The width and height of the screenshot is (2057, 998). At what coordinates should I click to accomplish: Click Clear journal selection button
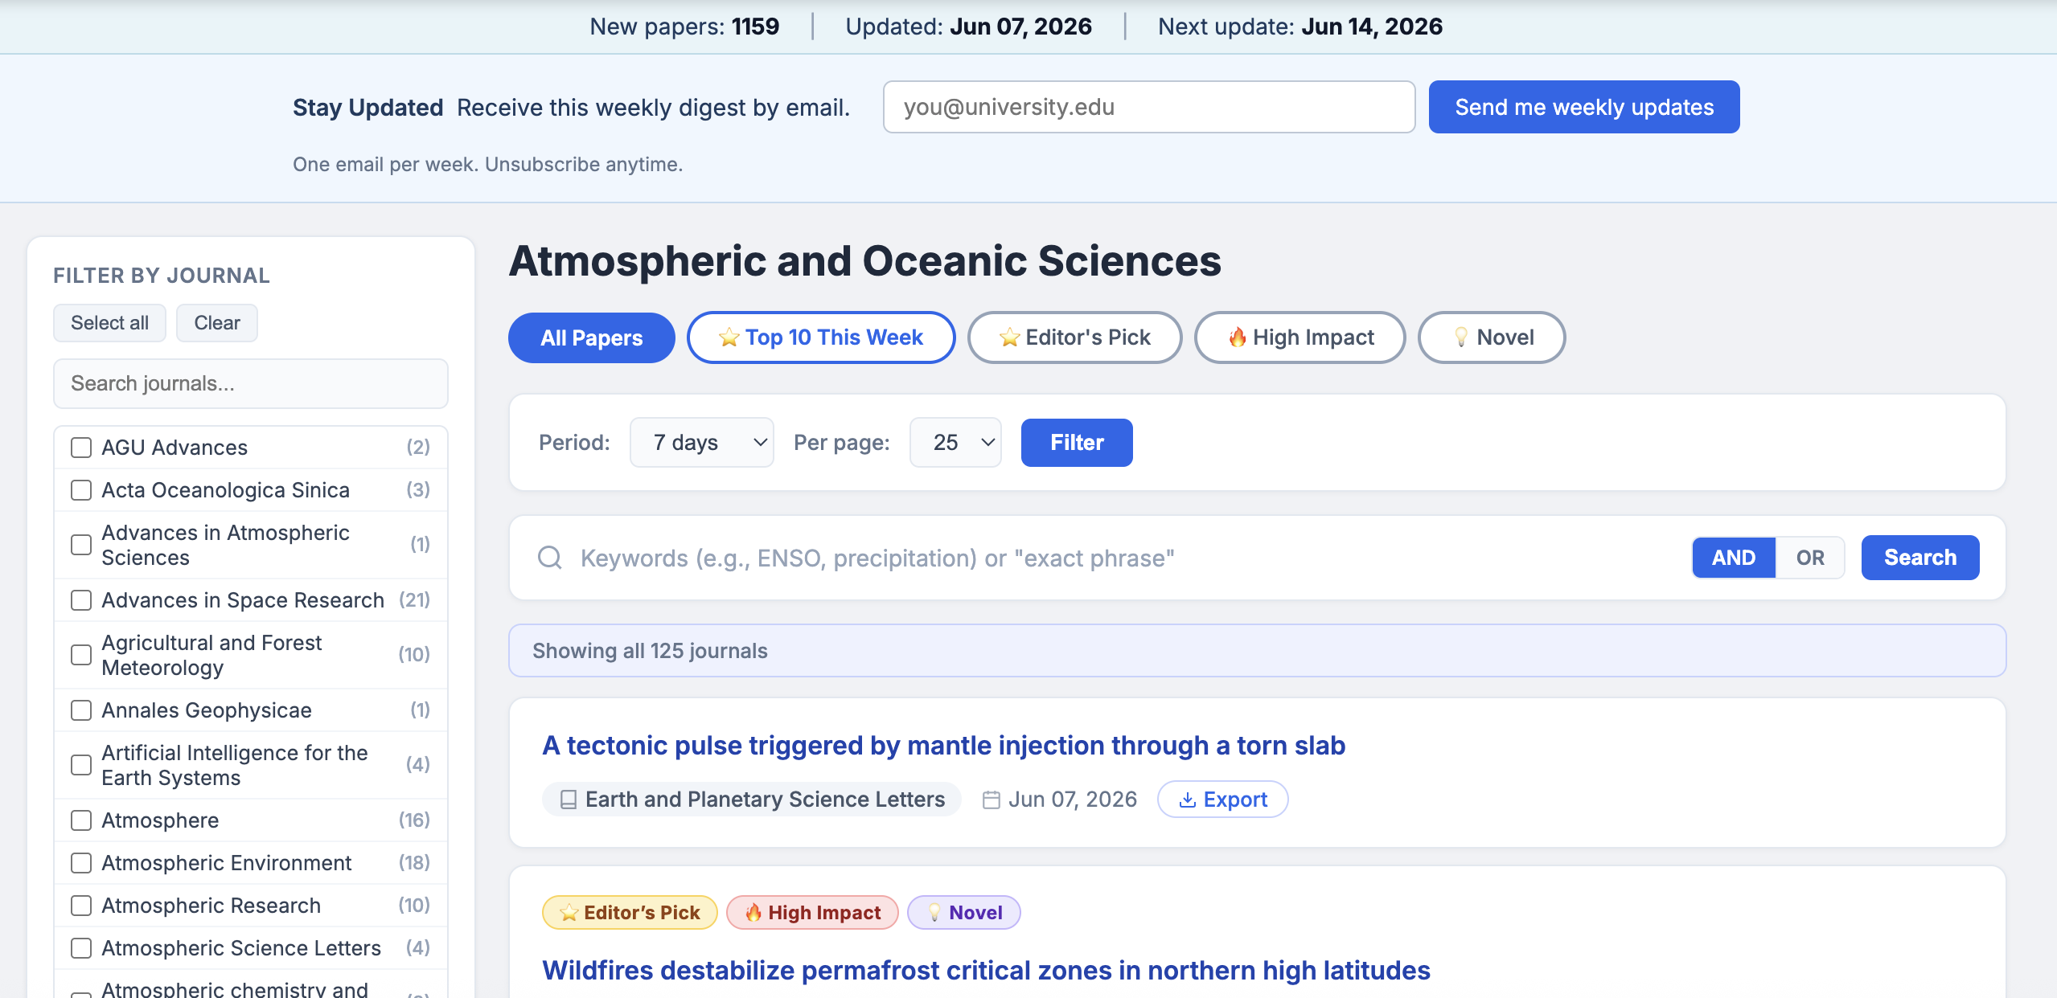coord(217,323)
